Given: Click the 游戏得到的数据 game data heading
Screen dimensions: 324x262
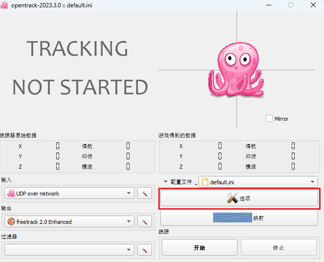Looking at the screenshot, I should coord(177,135).
